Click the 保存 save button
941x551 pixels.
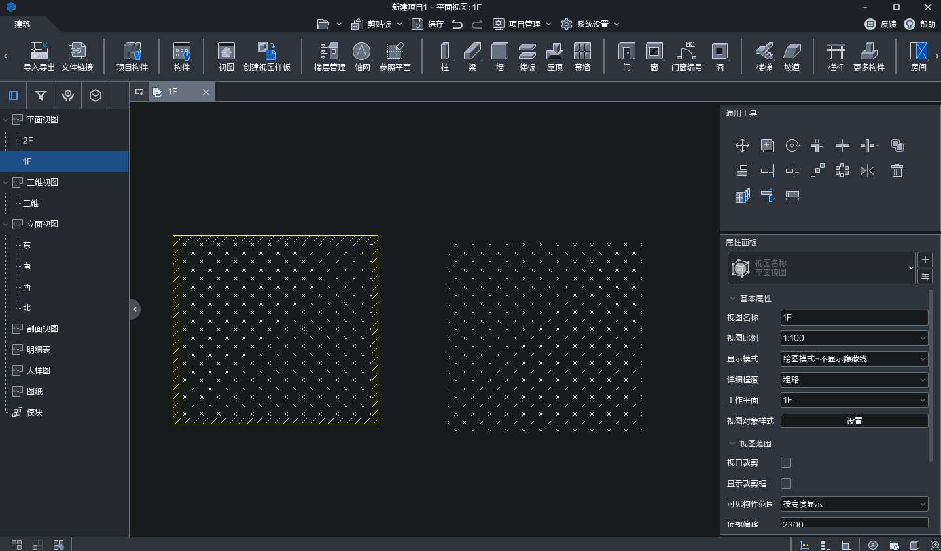click(427, 24)
